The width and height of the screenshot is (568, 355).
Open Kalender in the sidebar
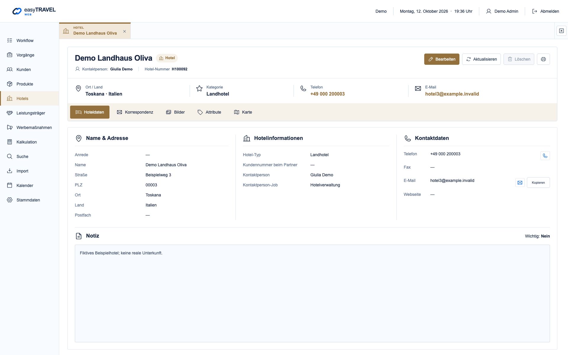tap(30, 185)
